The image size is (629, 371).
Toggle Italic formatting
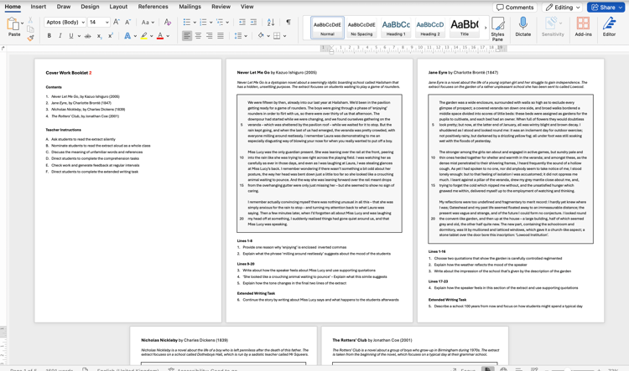pos(60,36)
